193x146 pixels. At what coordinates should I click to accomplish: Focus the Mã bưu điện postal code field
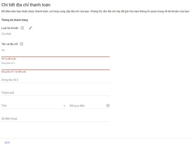click(x=88, y=106)
